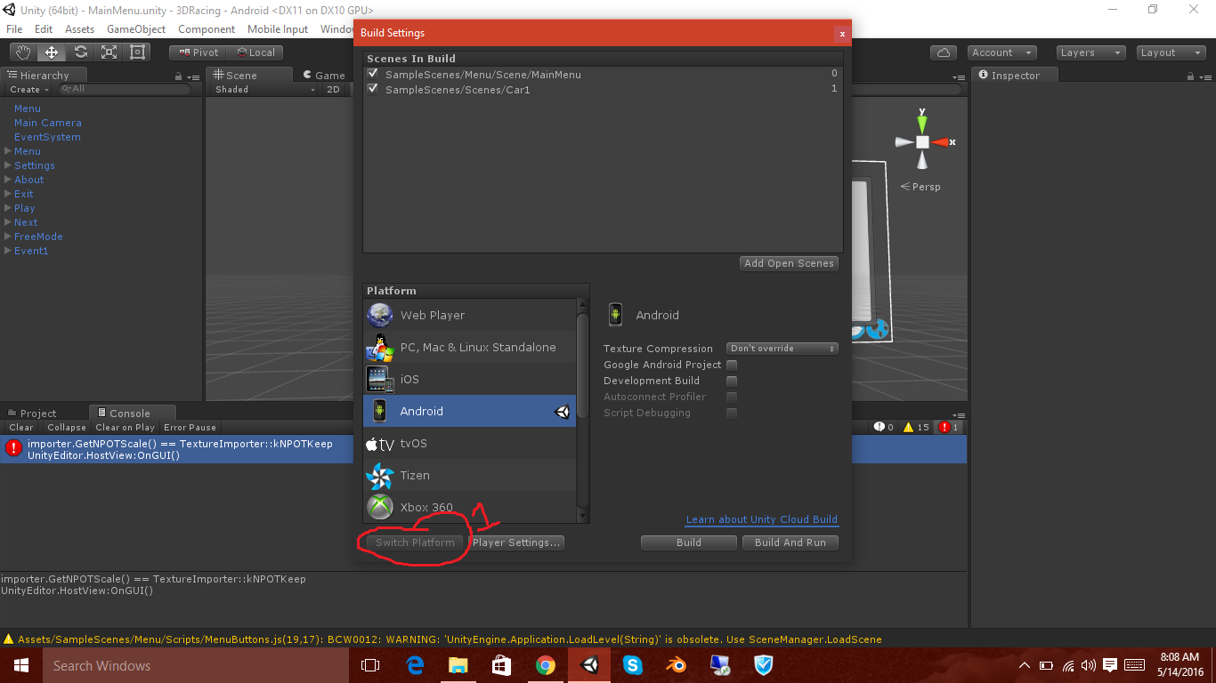Open File Explorer from the taskbar

click(458, 665)
